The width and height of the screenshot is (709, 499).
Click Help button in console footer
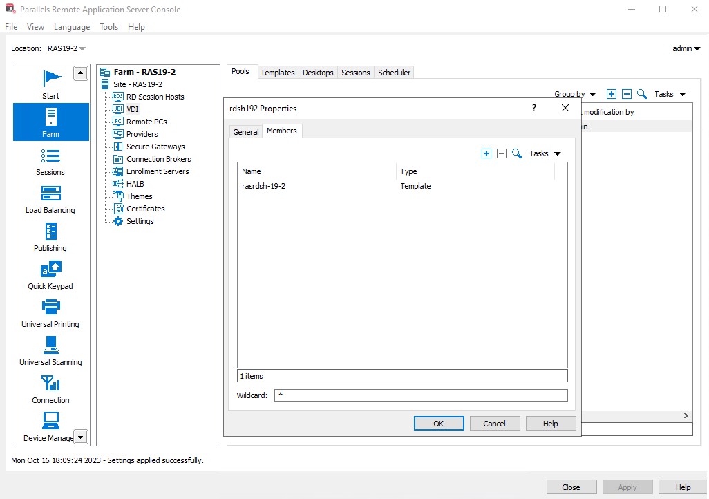pyautogui.click(x=683, y=487)
